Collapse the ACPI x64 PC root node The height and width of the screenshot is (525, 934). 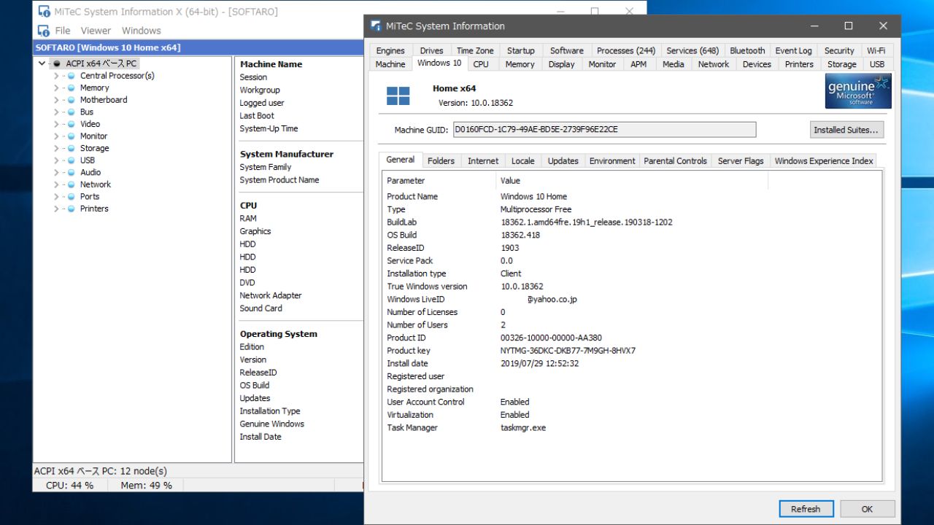42,63
